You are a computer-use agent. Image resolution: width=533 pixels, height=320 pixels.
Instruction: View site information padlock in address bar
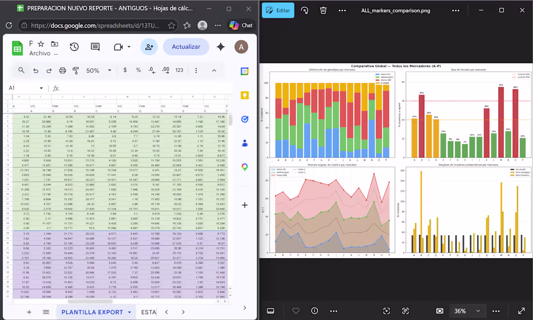tap(24, 26)
